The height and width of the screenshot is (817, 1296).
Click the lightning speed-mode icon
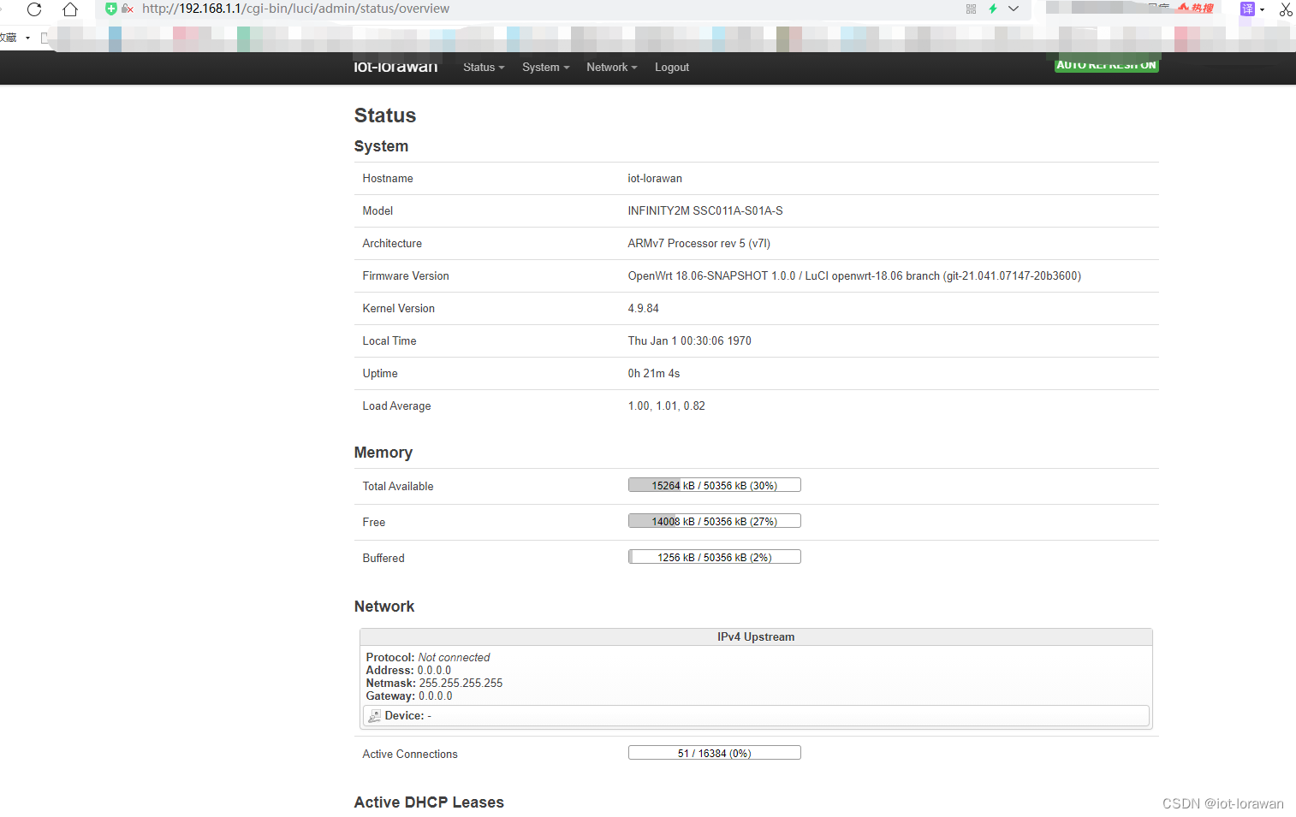coord(992,9)
